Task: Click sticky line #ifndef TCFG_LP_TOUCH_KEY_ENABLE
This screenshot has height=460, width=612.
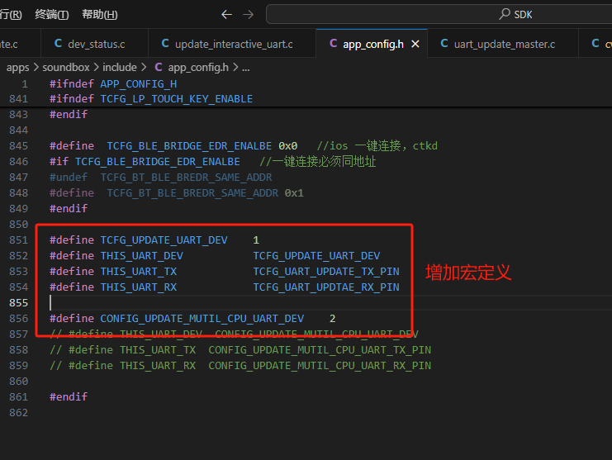Action: coord(151,99)
